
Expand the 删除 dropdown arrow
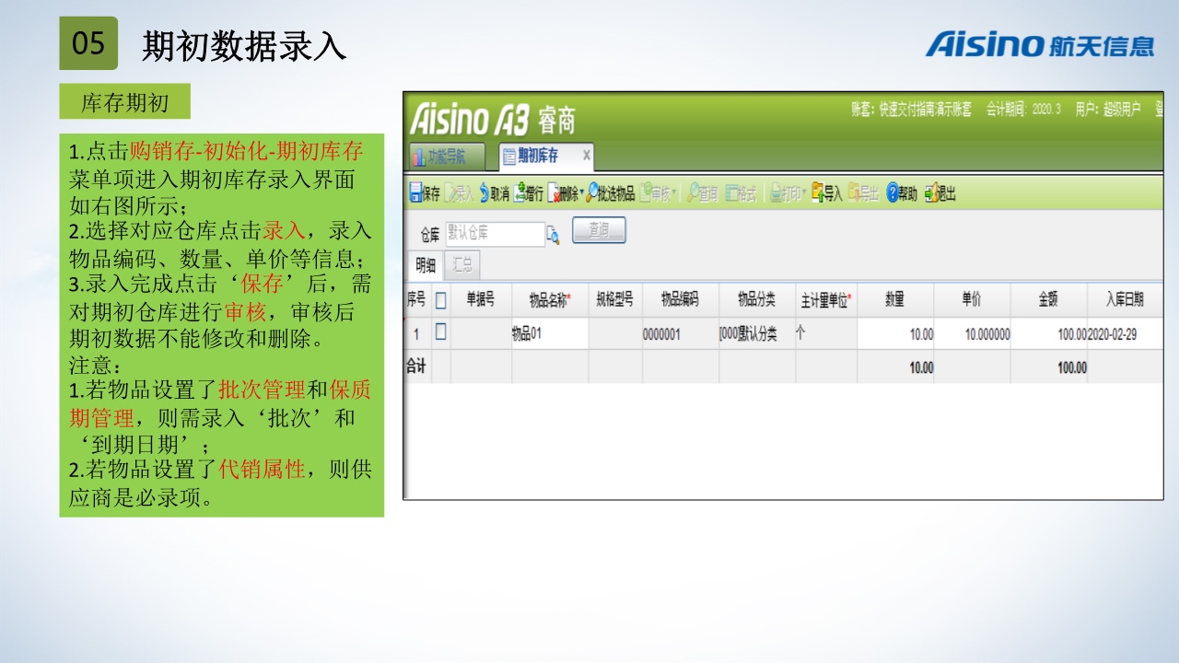[581, 194]
